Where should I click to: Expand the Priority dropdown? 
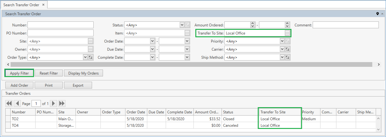tap(282, 41)
